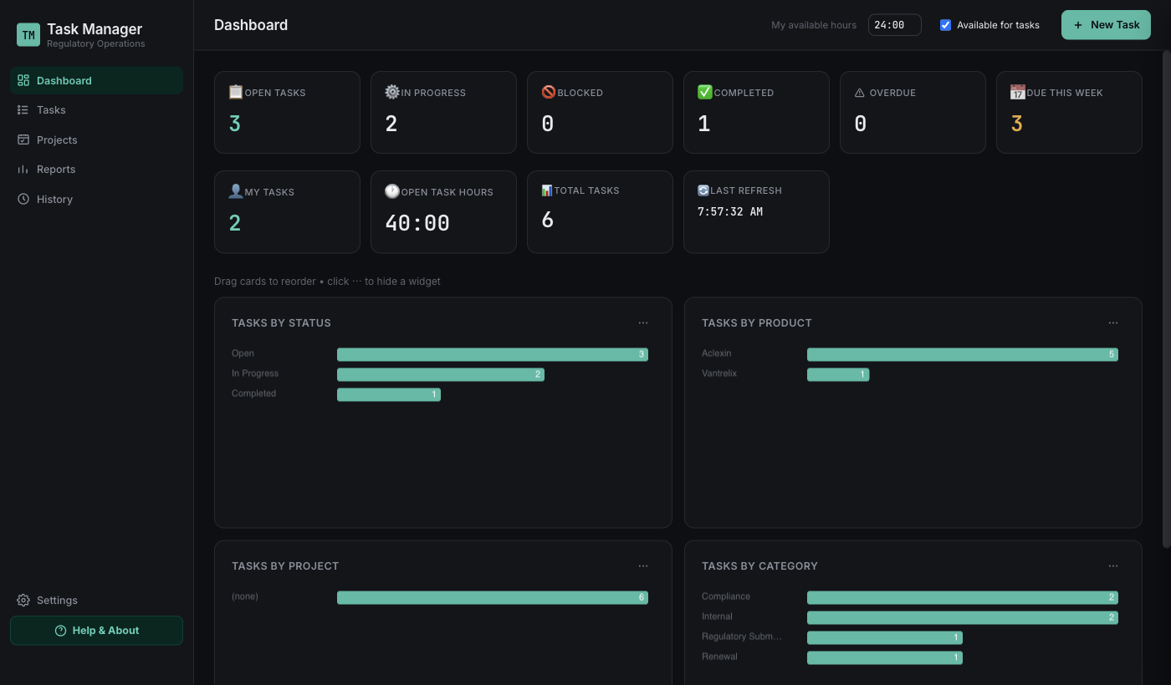Screen dimensions: 1171x685
Task: Click the chart icon on Total Tasks card
Action: tap(547, 190)
